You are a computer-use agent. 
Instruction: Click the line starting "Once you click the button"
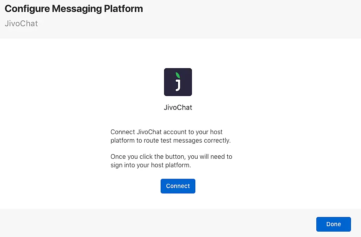(171, 157)
